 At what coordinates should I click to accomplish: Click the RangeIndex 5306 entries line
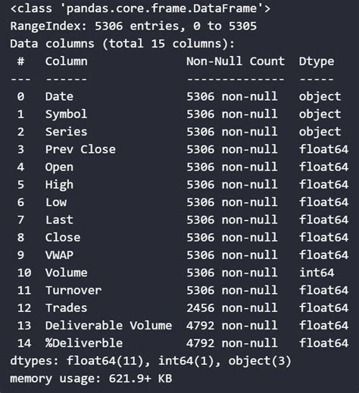pyautogui.click(x=133, y=27)
